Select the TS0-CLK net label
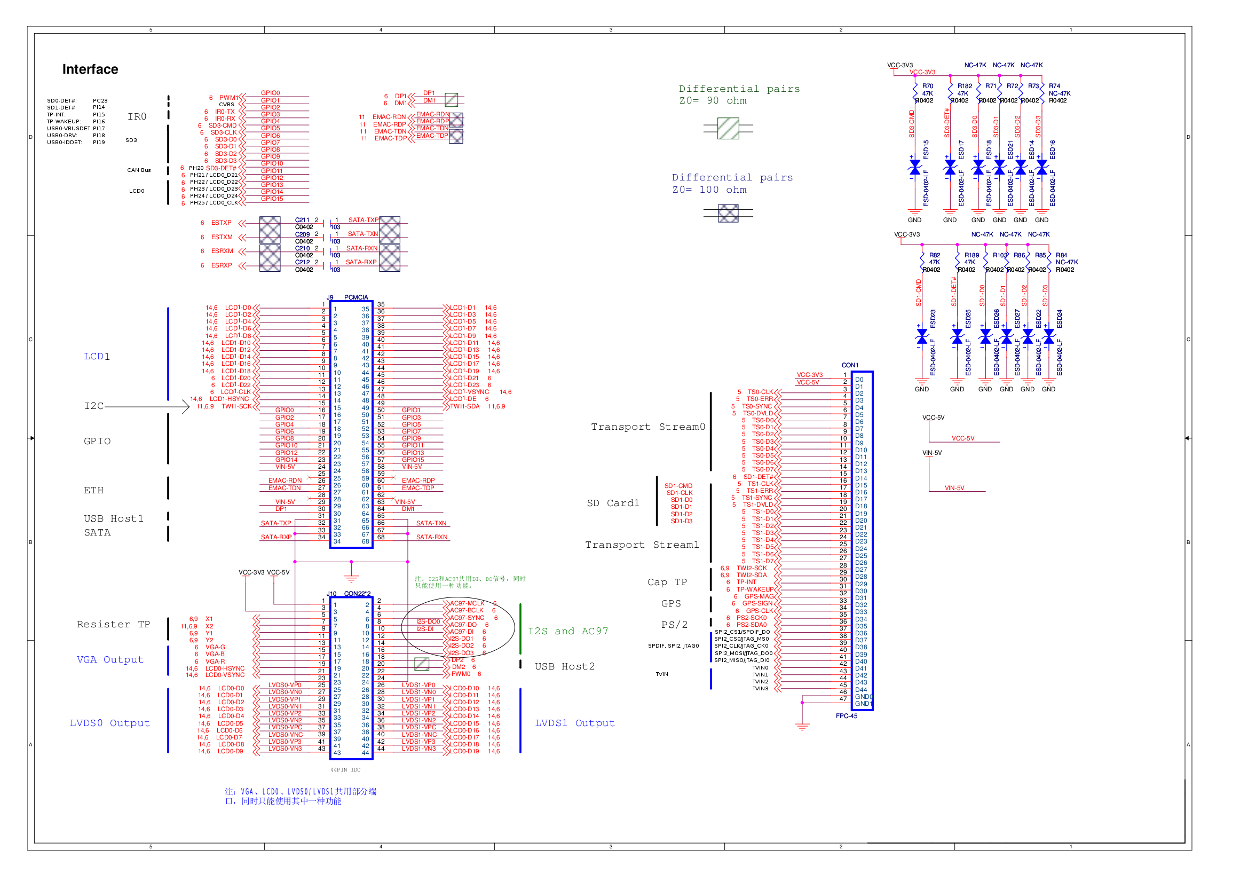 click(761, 392)
